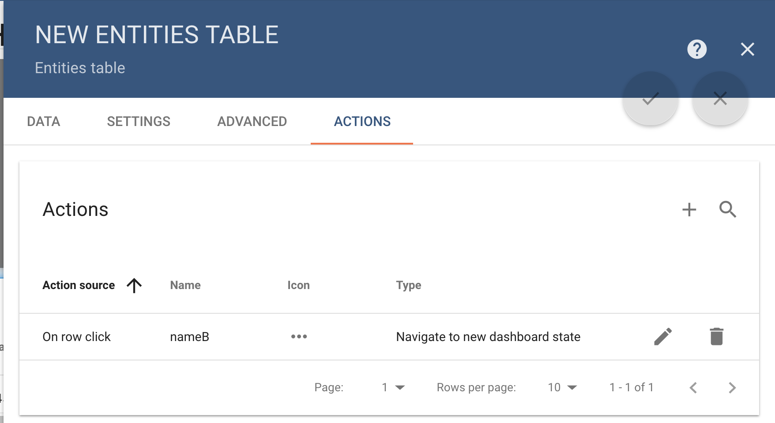
Task: Open the help question mark icon
Action: (x=697, y=49)
